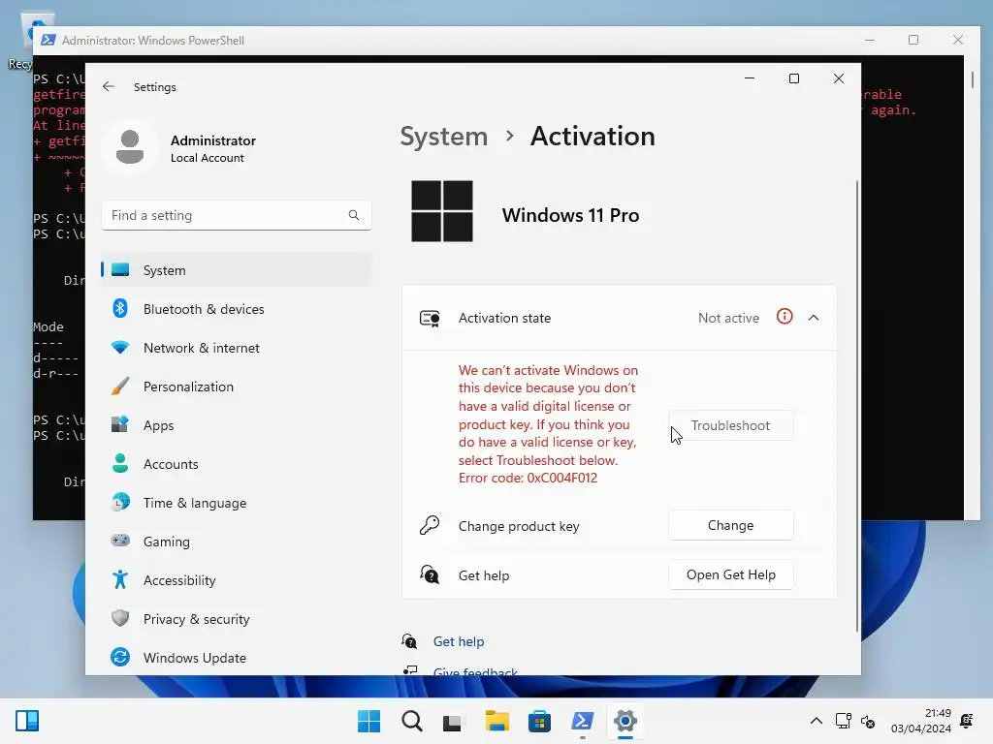Open File Explorer from the taskbar

click(x=497, y=721)
